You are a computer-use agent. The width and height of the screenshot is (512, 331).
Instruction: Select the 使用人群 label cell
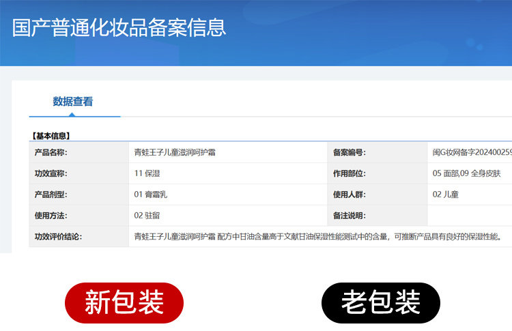tap(378, 195)
